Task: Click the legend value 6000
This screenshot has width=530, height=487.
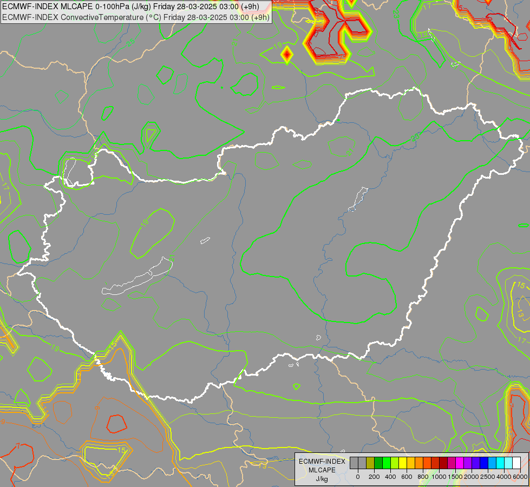Action: [x=520, y=477]
